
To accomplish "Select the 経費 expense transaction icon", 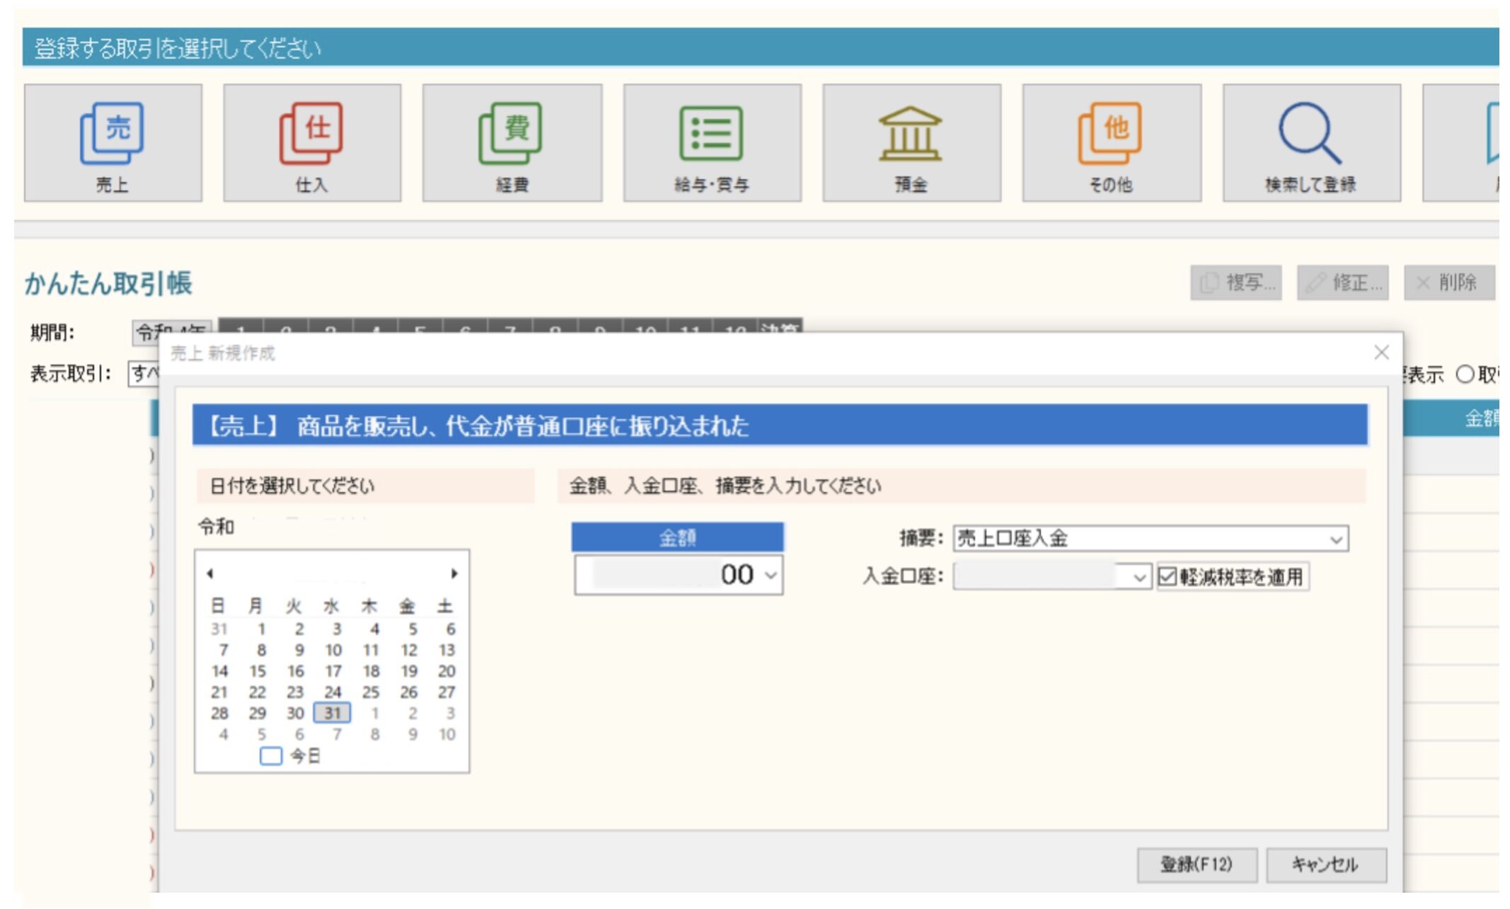I will point(512,143).
